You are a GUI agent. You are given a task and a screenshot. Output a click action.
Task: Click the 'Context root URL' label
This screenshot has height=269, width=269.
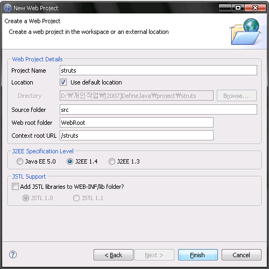[34, 136]
